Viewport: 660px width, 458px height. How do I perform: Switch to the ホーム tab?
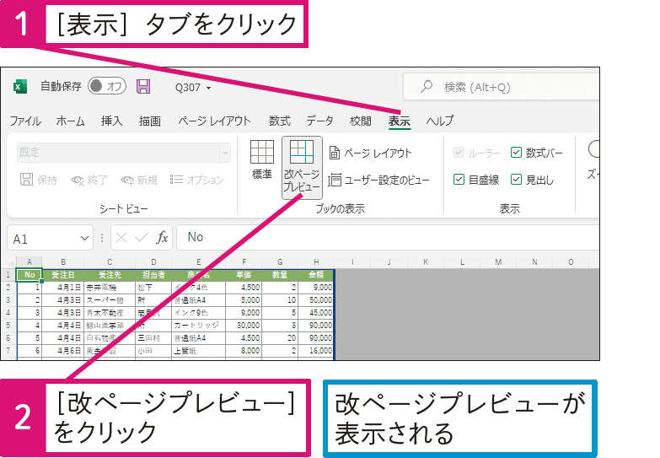pos(70,121)
